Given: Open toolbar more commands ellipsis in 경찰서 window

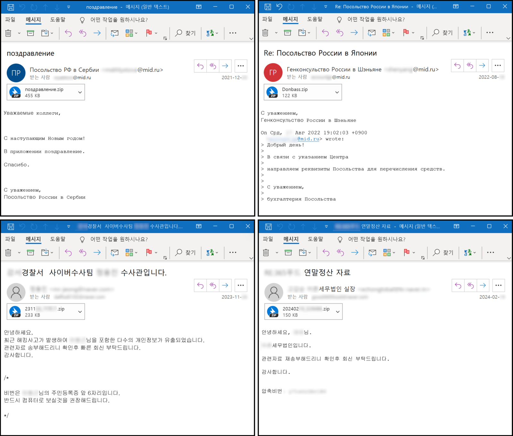Looking at the screenshot, I should click(233, 253).
